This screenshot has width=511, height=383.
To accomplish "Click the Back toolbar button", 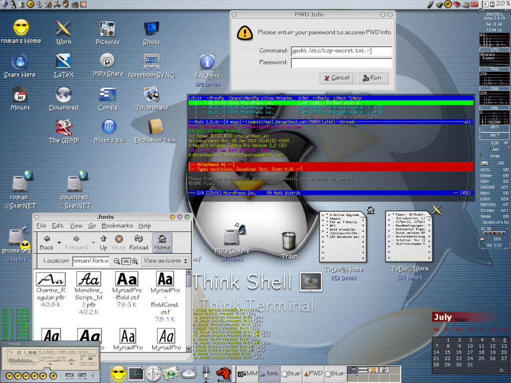I will coord(46,243).
